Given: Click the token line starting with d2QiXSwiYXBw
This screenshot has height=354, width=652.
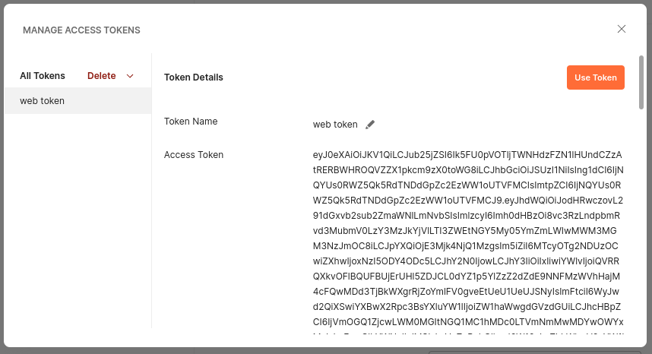Looking at the screenshot, I should pyautogui.click(x=467, y=307).
